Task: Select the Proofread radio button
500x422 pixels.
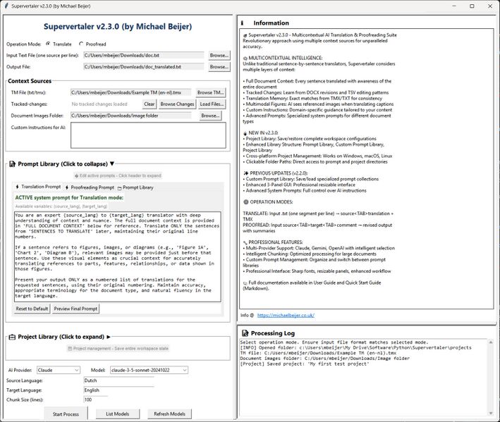Action: click(x=81, y=44)
